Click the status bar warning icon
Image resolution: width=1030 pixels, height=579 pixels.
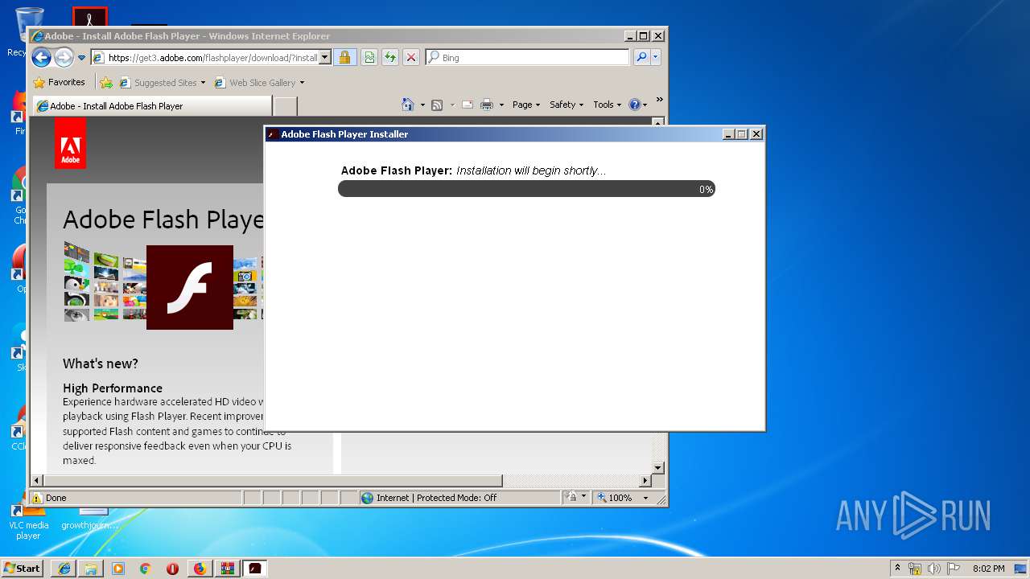(x=37, y=498)
